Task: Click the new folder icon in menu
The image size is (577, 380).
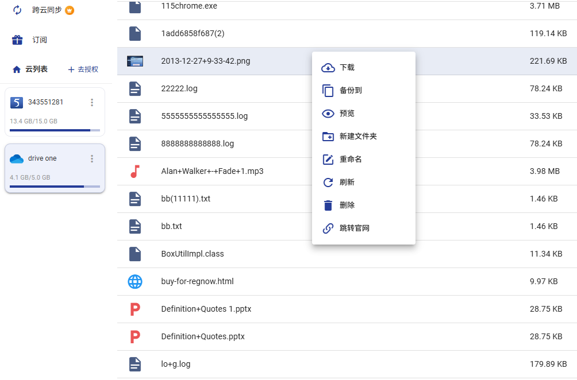Action: click(x=328, y=137)
